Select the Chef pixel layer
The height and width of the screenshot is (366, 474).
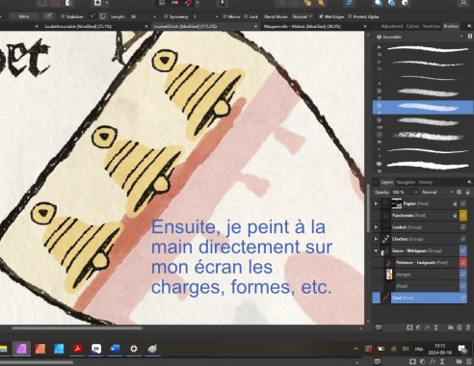tap(419, 298)
